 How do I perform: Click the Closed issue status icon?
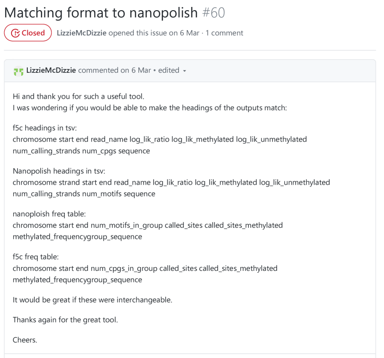15,33
